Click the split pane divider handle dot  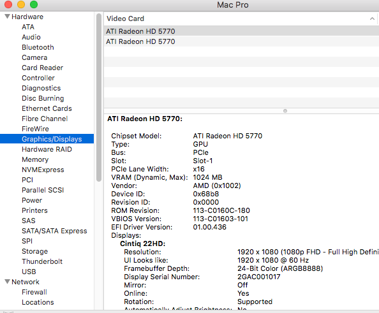click(x=285, y=111)
